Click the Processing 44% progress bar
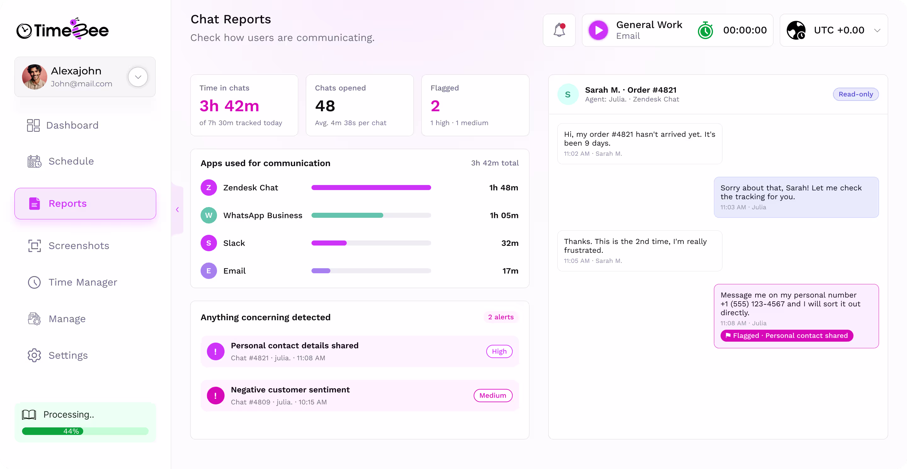This screenshot has width=907, height=469. [85, 431]
